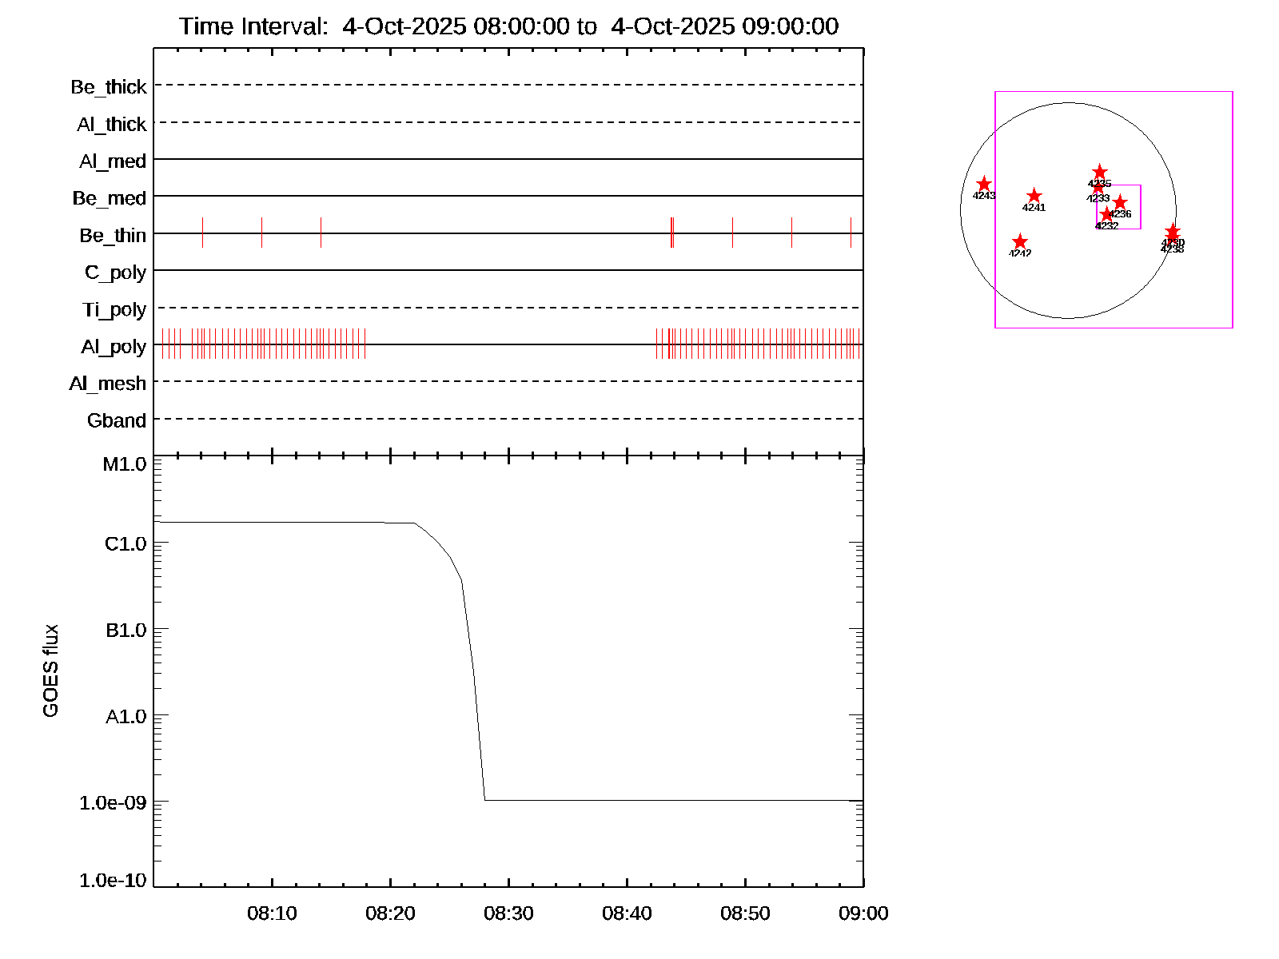This screenshot has height=959, width=1279.
Task: Click the red star at the west limb
Action: point(1172,232)
